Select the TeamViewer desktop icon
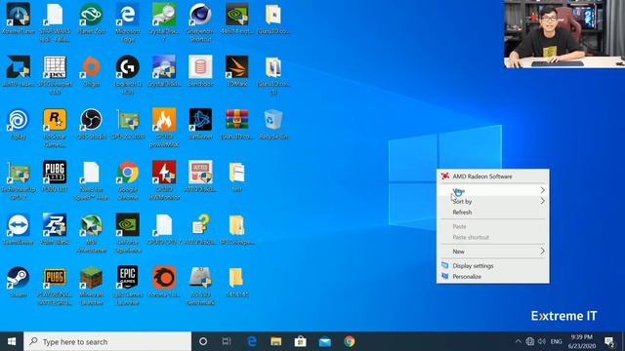Viewport: 625px width, 351px height. (x=18, y=229)
